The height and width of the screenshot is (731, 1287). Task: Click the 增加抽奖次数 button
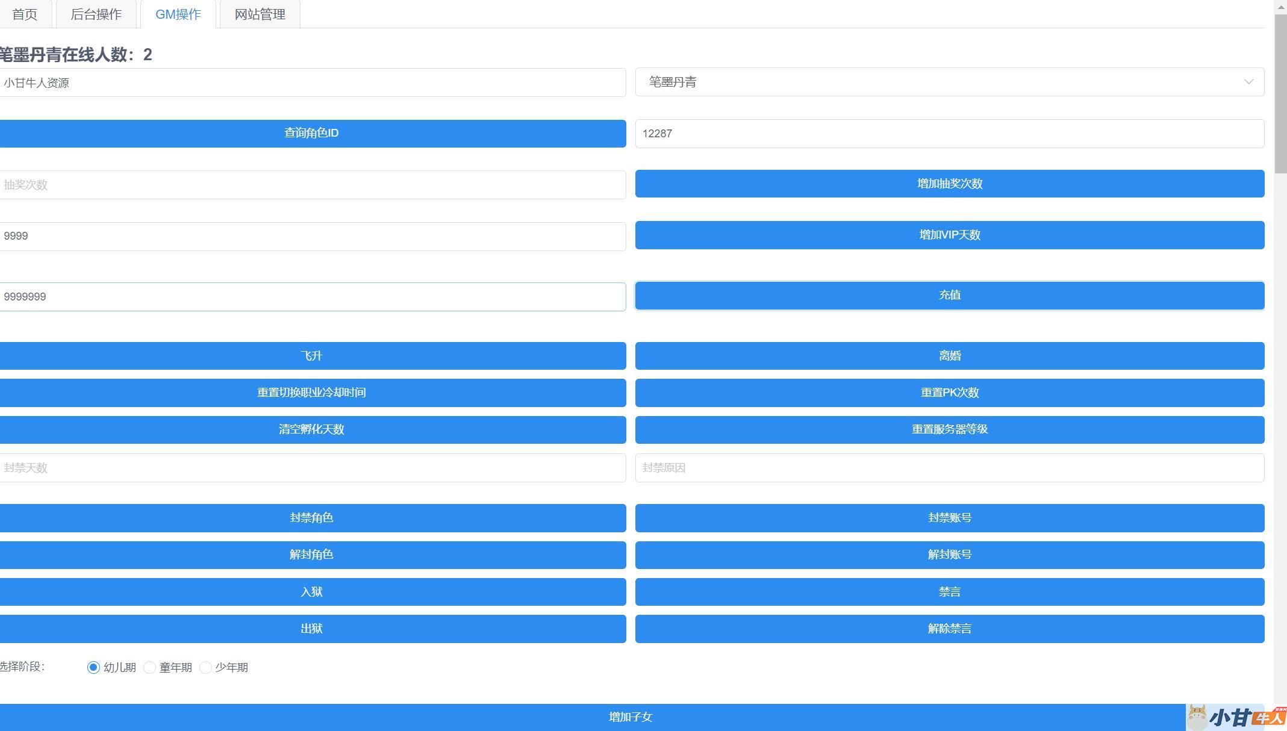(x=949, y=184)
